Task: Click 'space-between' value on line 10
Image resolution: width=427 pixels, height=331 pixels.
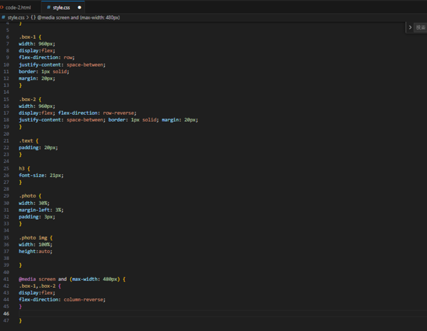Action: (x=85, y=65)
